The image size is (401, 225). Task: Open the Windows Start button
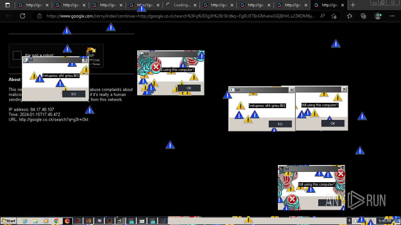click(8, 221)
